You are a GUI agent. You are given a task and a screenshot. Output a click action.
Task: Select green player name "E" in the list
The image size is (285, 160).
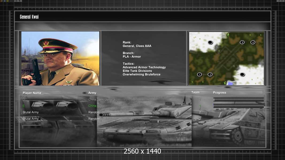pyautogui.click(x=24, y=106)
